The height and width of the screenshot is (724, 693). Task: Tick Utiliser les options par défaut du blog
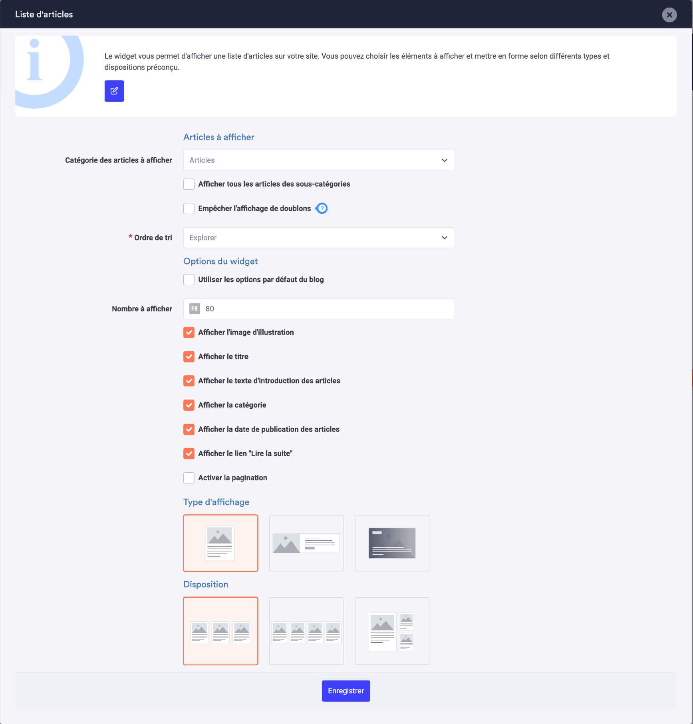[x=189, y=280]
